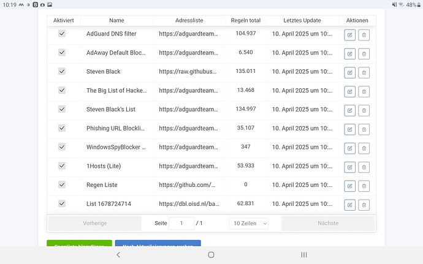This screenshot has height=264, width=423.
Task: Uncheck AdGuard DNS filter activation
Action: click(x=62, y=34)
